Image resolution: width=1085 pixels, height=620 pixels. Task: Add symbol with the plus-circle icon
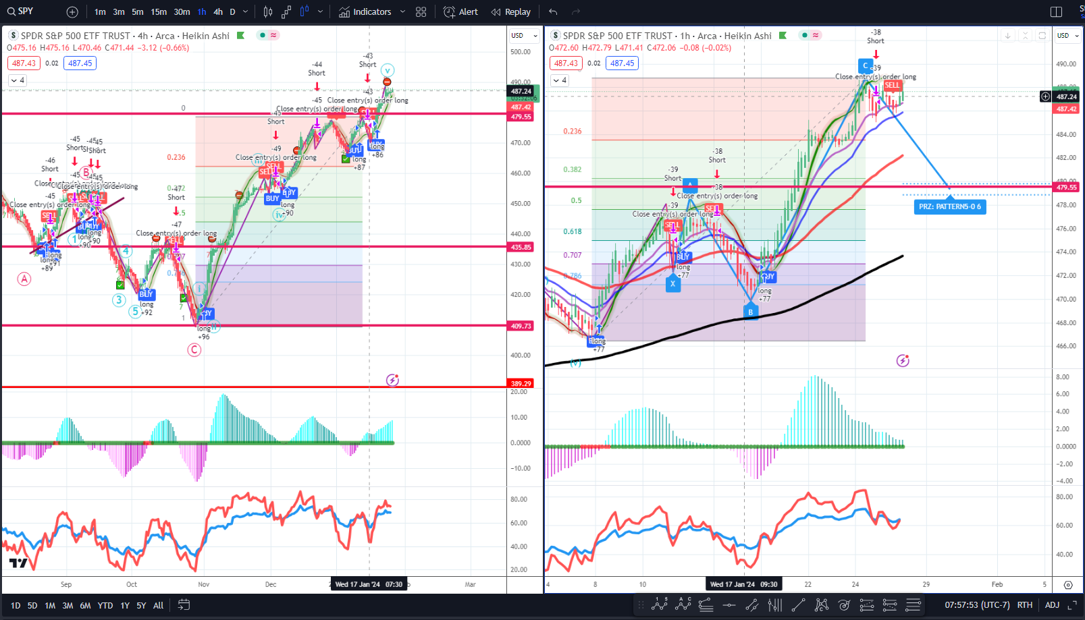pyautogui.click(x=72, y=11)
